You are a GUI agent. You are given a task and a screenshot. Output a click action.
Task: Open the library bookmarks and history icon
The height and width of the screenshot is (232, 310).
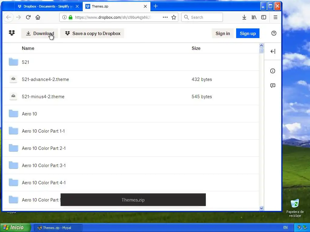click(x=254, y=17)
